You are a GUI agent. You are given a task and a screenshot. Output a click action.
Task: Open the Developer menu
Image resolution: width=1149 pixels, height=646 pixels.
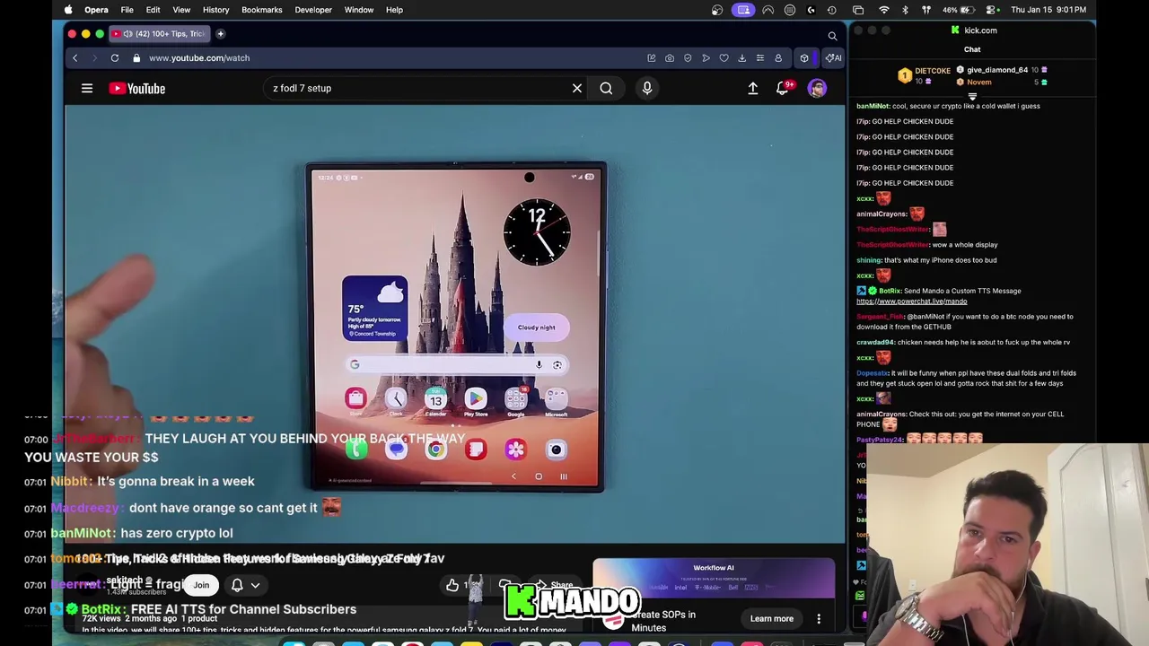(x=313, y=10)
